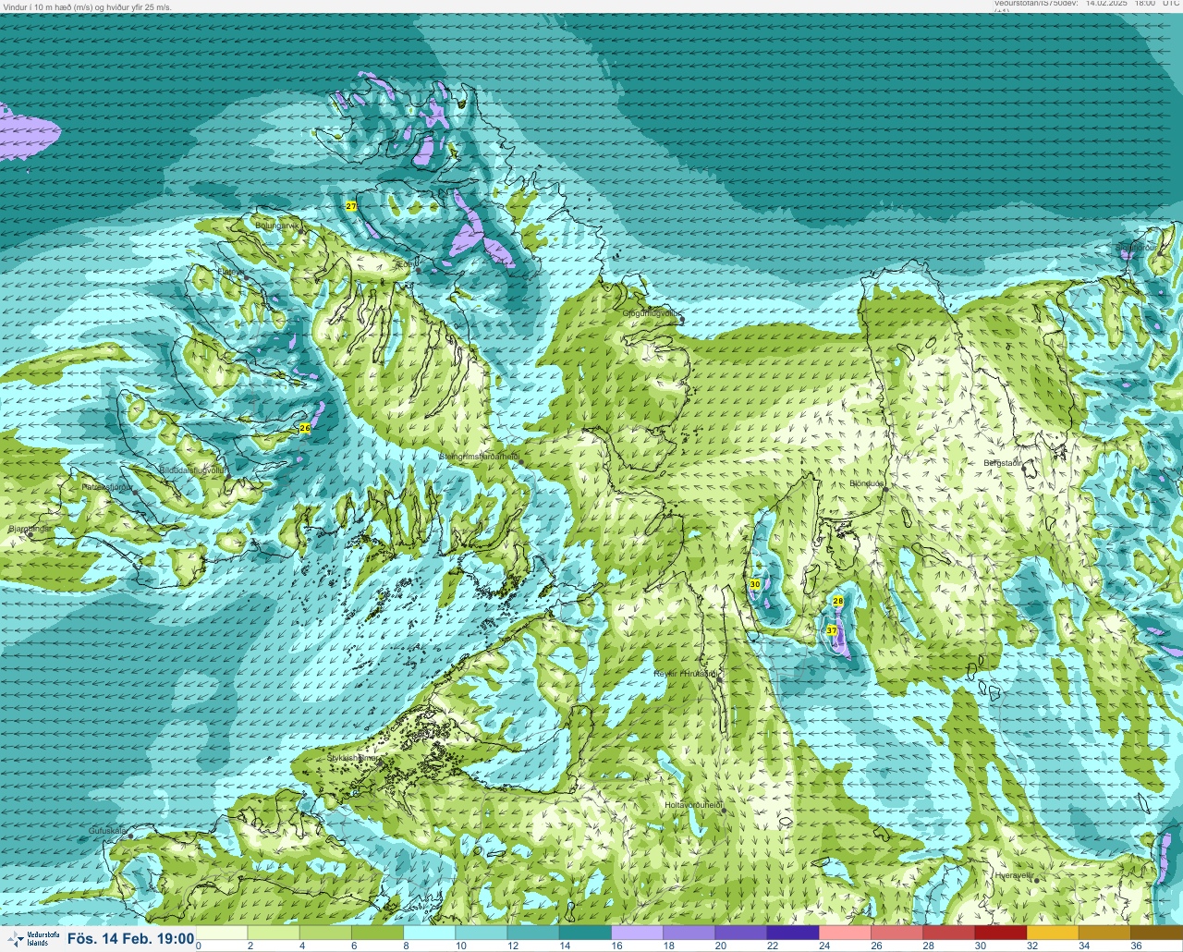Click the legend scale value 24
The image size is (1183, 952).
tap(824, 946)
